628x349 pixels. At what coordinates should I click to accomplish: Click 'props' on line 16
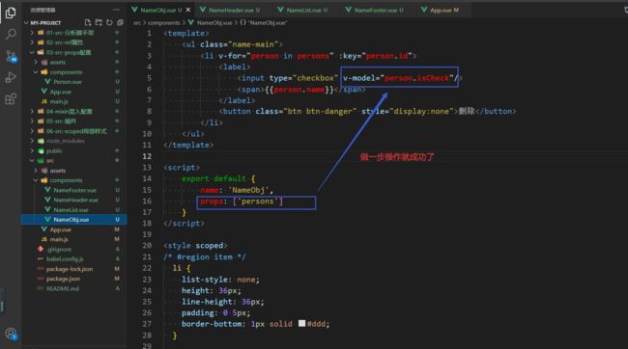coord(212,201)
